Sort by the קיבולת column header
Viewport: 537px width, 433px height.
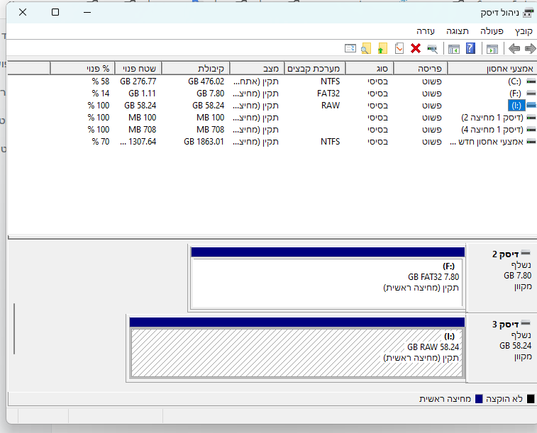click(196, 69)
